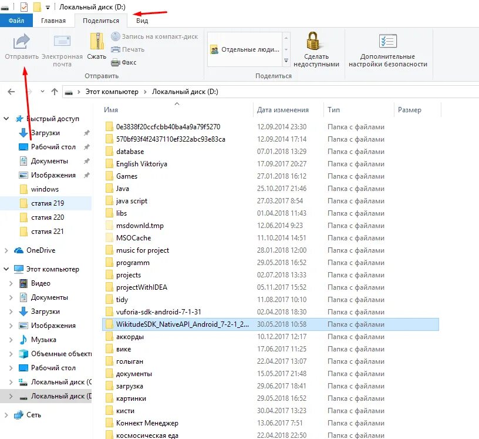
Task: Click the Send (Отправить) share icon
Action: pyautogui.click(x=21, y=41)
